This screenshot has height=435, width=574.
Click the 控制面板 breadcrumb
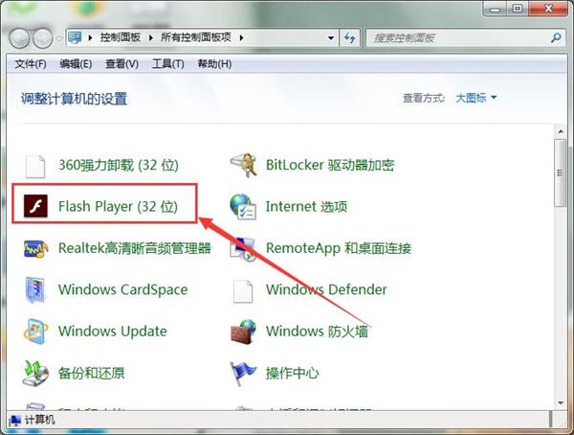(121, 37)
